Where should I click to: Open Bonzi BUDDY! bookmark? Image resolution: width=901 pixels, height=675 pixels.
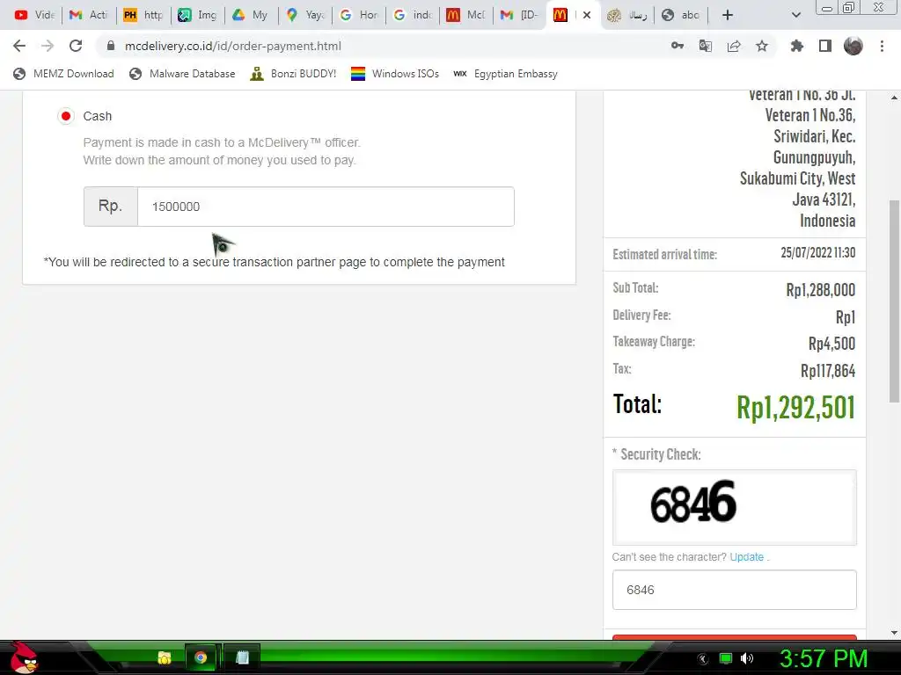click(x=293, y=74)
